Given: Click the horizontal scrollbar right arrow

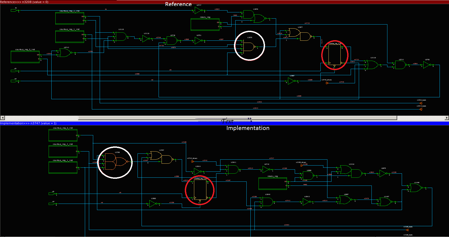Looking at the screenshot, I should (447, 118).
